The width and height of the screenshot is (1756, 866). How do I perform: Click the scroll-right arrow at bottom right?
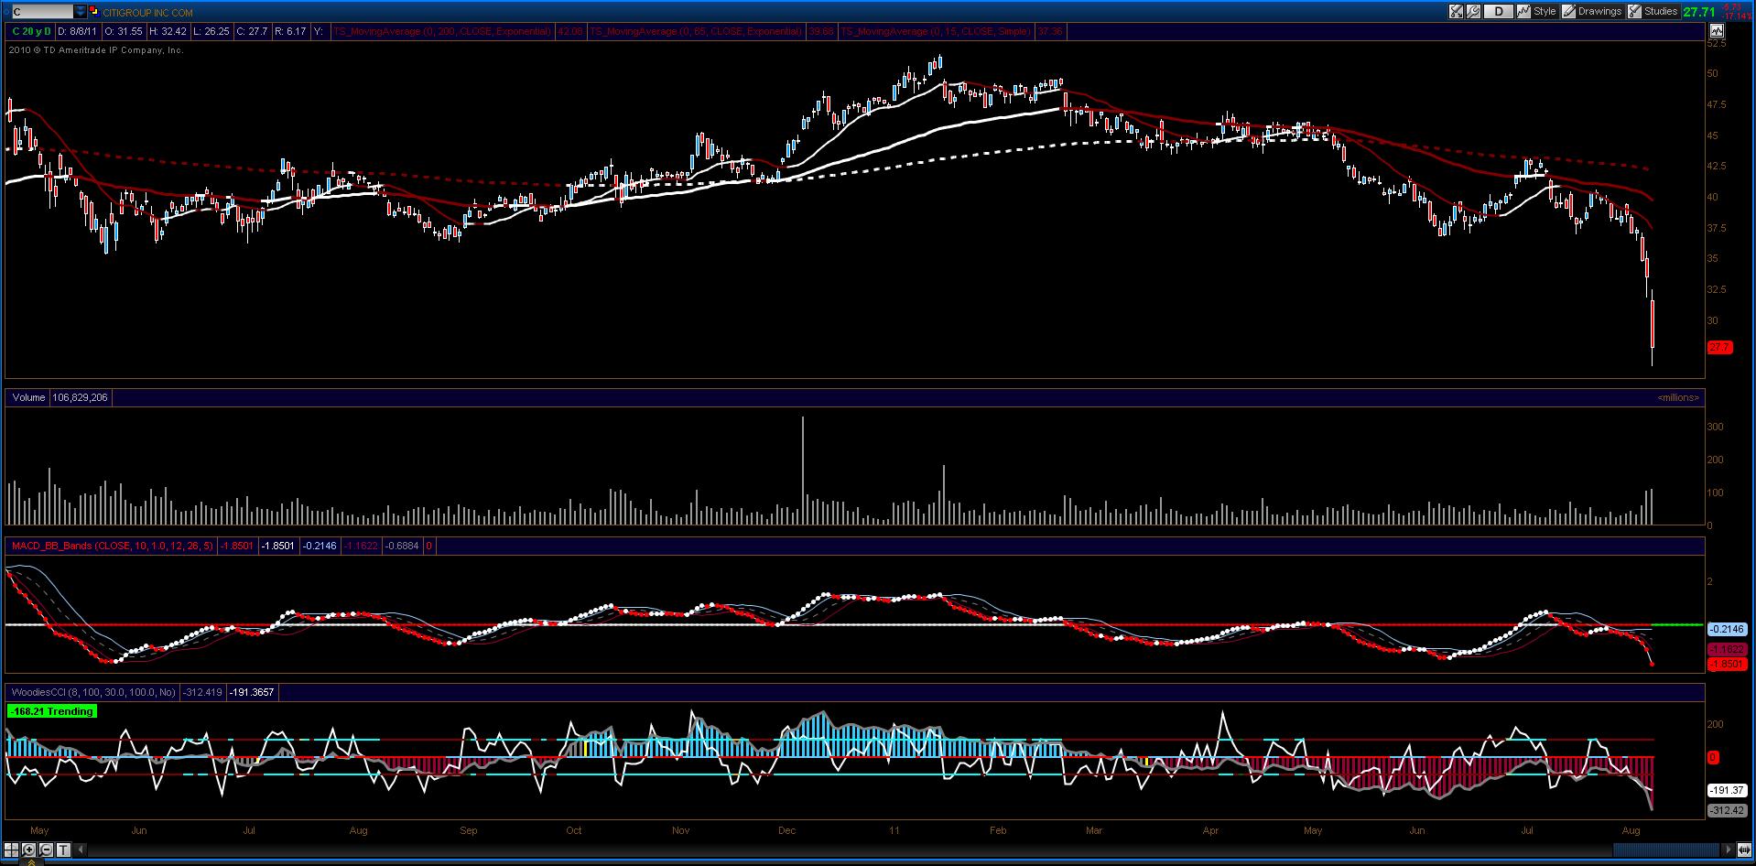[1729, 850]
